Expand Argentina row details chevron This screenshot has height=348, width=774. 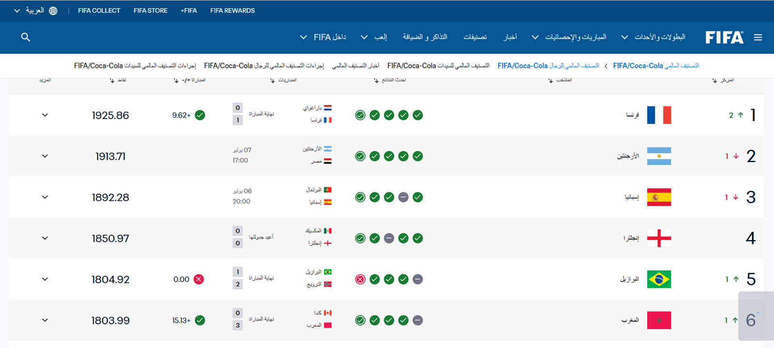[x=45, y=156]
